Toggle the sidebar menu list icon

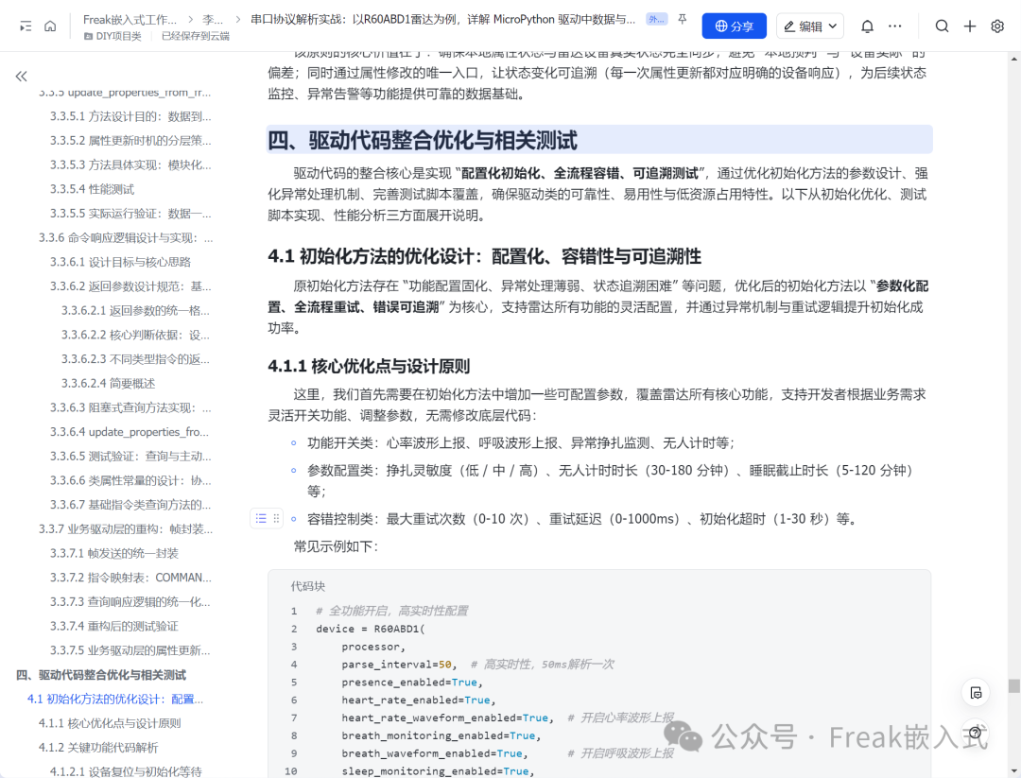(26, 26)
